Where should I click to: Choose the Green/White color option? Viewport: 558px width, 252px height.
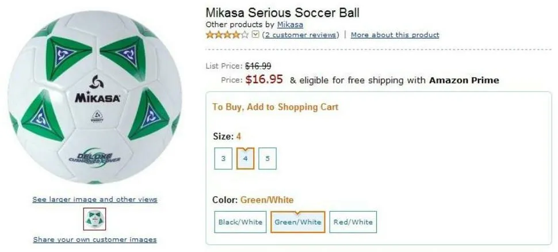coord(297,222)
